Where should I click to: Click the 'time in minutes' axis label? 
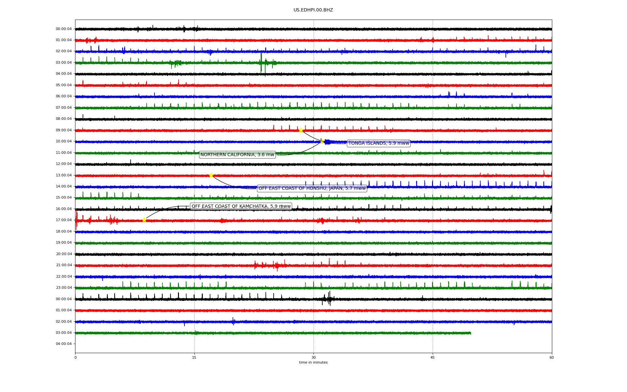click(x=313, y=362)
